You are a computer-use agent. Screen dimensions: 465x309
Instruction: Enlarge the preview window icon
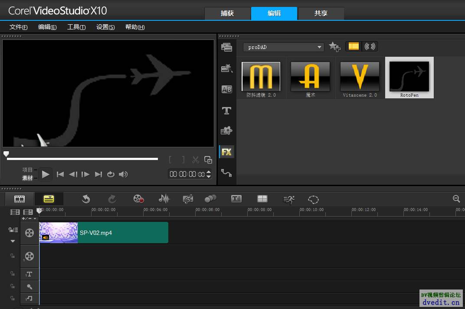(208, 159)
